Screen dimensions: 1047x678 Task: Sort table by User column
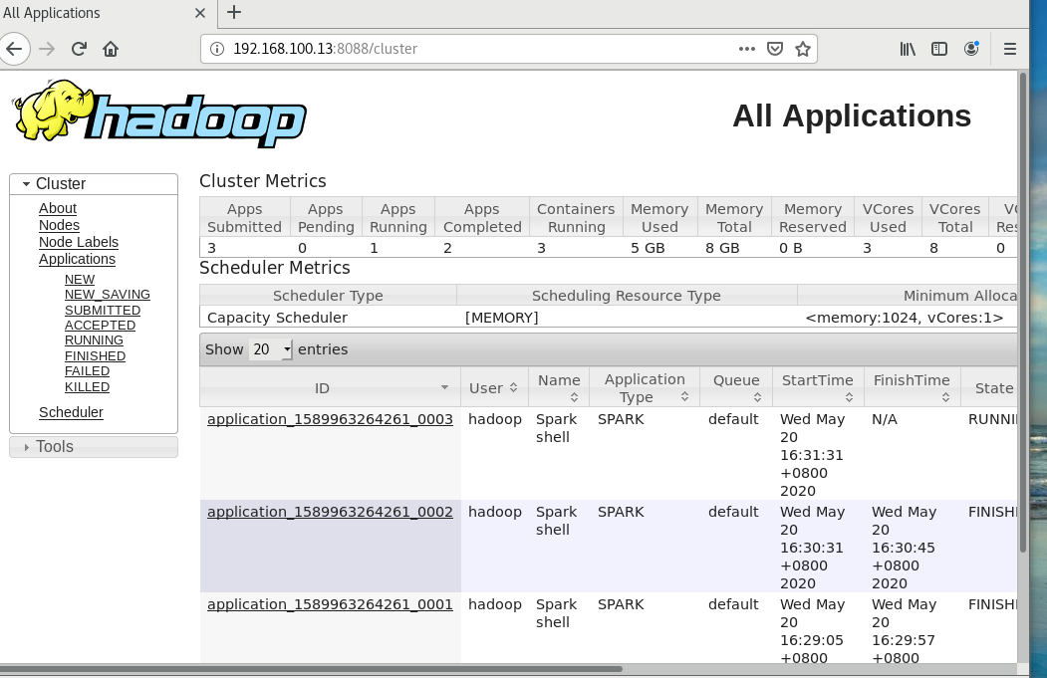coord(494,387)
